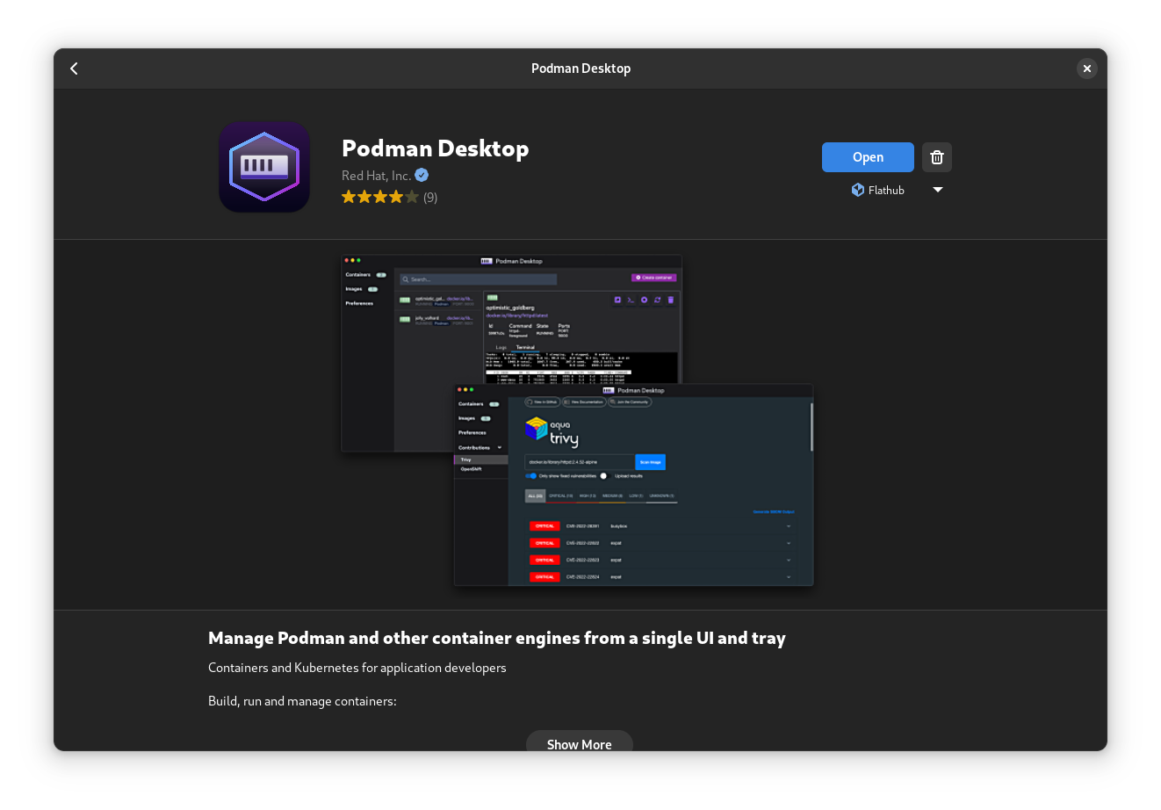Click the star rating row
This screenshot has height=810, width=1161.
(x=380, y=198)
